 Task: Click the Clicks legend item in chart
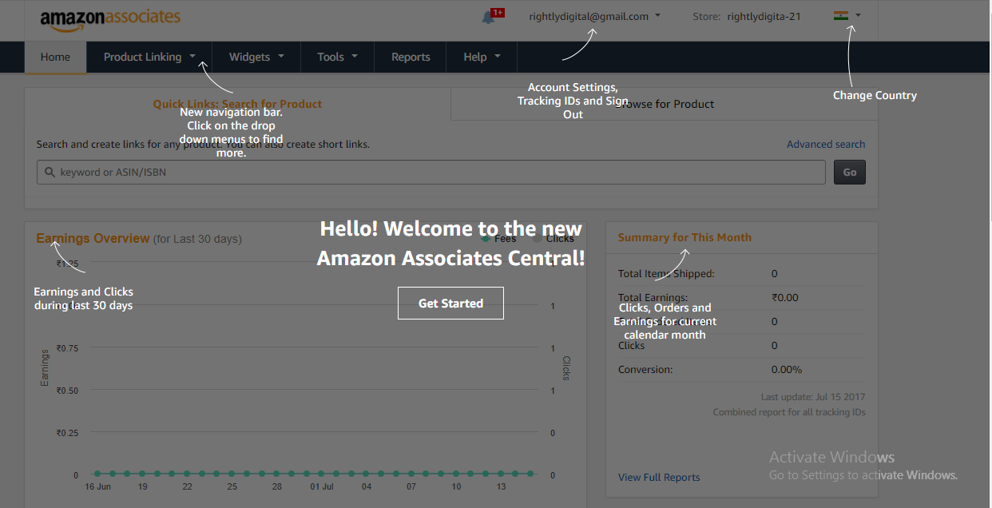[x=553, y=238]
